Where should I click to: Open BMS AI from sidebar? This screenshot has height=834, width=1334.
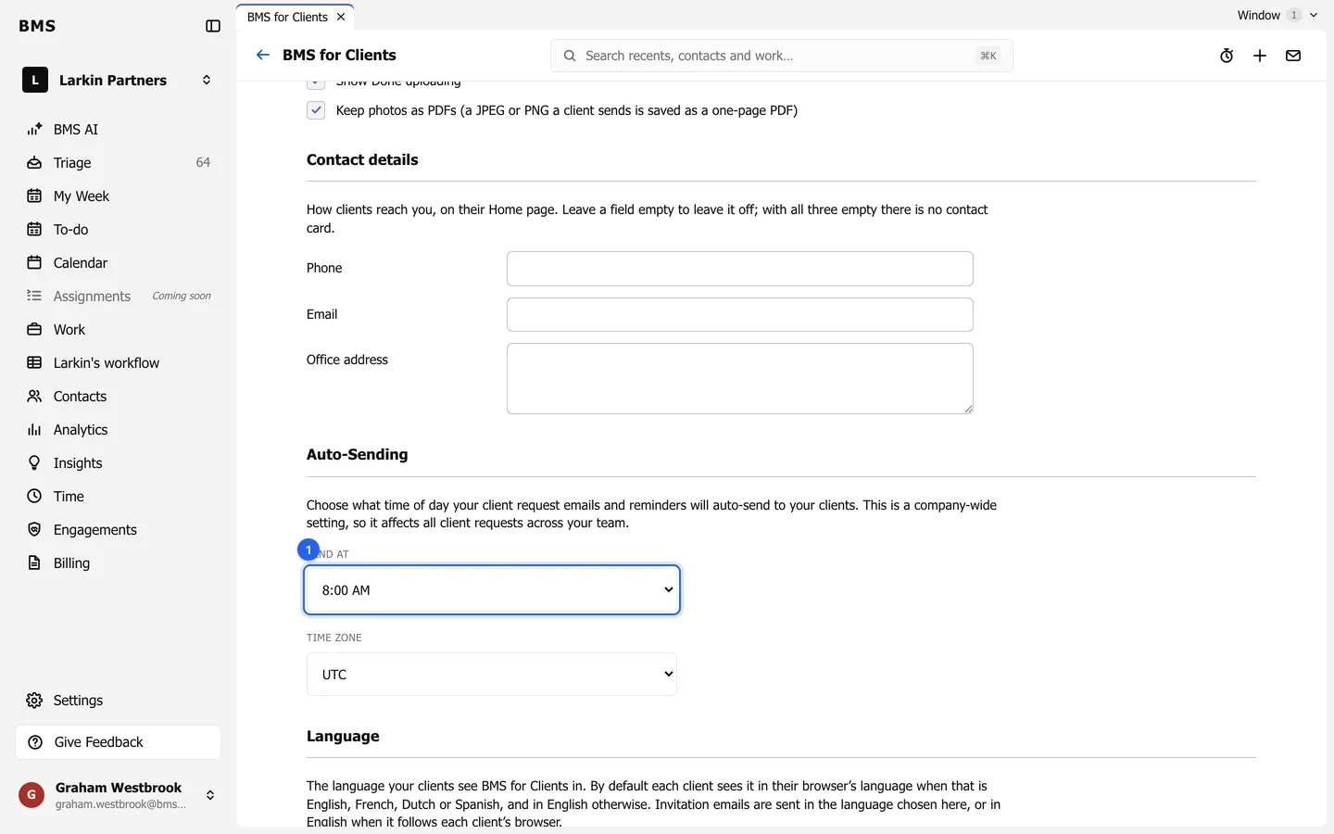pos(119,130)
